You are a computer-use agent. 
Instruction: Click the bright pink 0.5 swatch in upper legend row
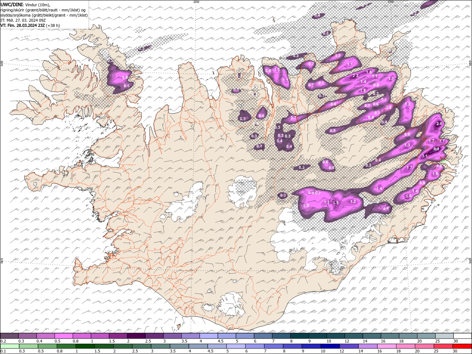pos(64,336)
